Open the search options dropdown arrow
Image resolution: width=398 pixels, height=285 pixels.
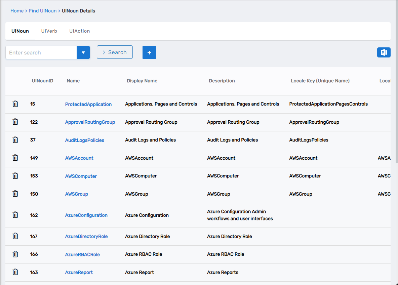(x=83, y=52)
